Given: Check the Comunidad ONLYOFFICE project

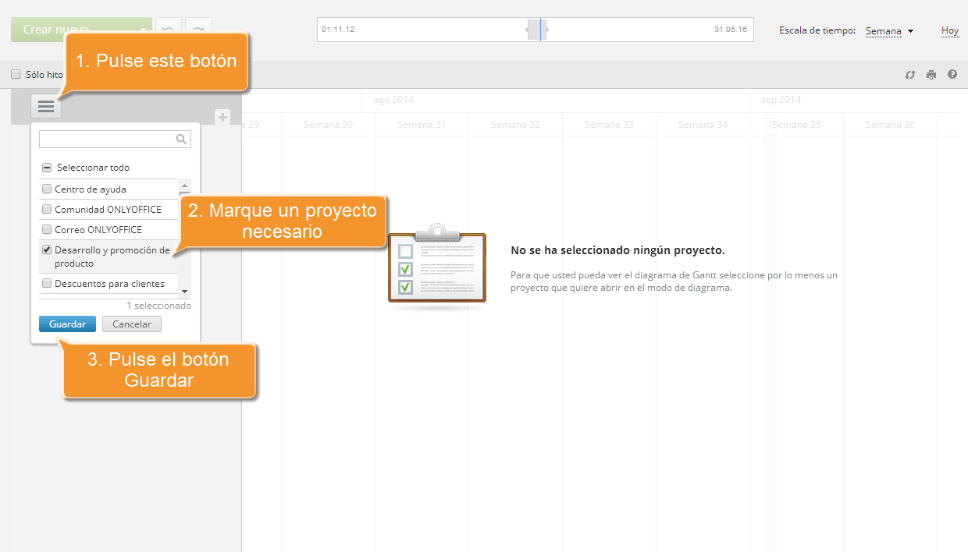Looking at the screenshot, I should 47,210.
